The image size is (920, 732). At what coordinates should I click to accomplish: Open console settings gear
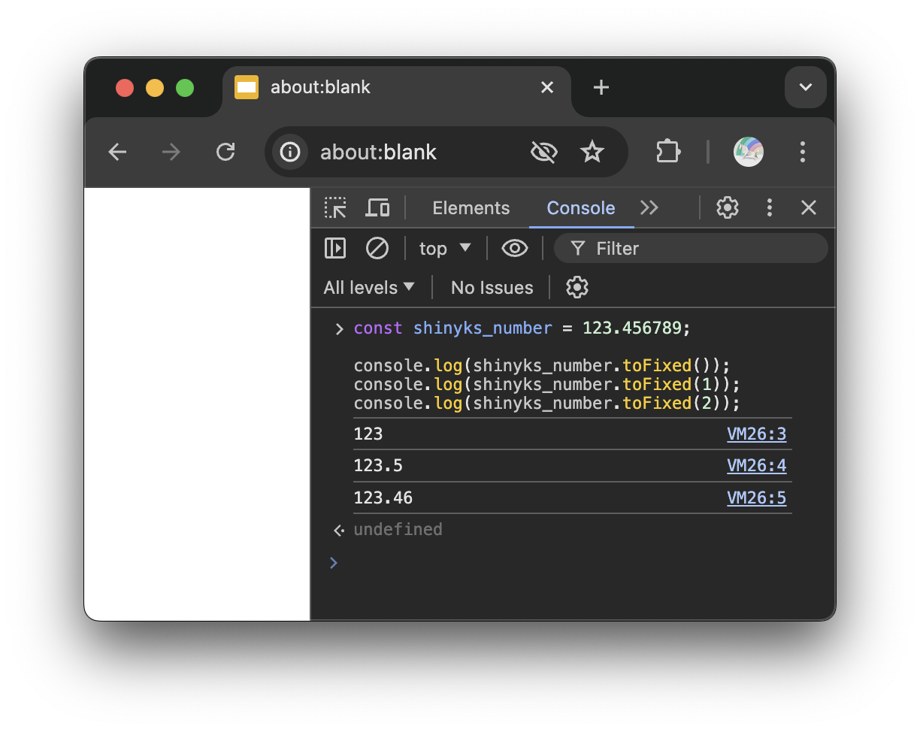click(577, 287)
